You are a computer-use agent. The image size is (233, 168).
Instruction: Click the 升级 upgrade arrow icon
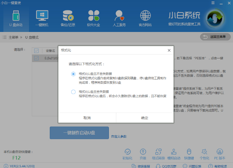(x=143, y=154)
